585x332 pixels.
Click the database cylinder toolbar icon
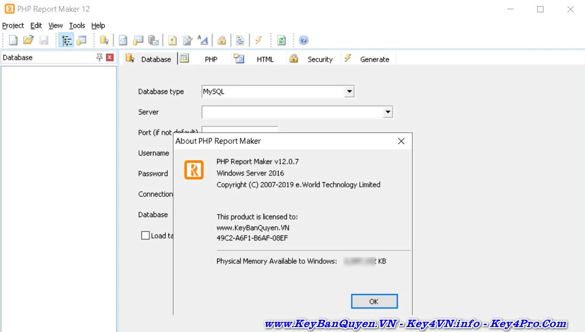point(104,40)
